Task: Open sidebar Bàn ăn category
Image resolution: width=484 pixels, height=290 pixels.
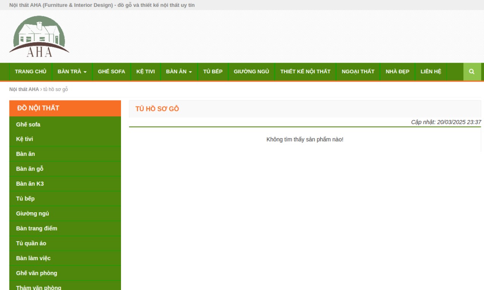Action: (x=65, y=154)
